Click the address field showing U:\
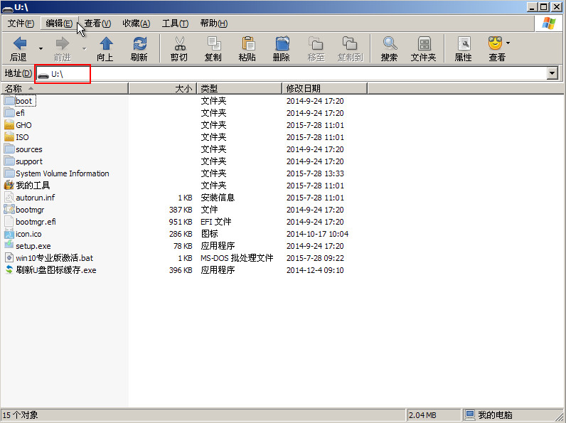 coord(291,74)
